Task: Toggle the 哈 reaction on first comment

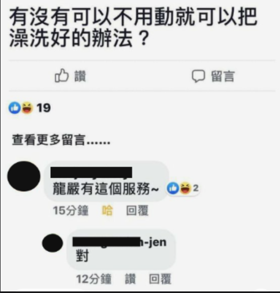Action: (x=107, y=210)
